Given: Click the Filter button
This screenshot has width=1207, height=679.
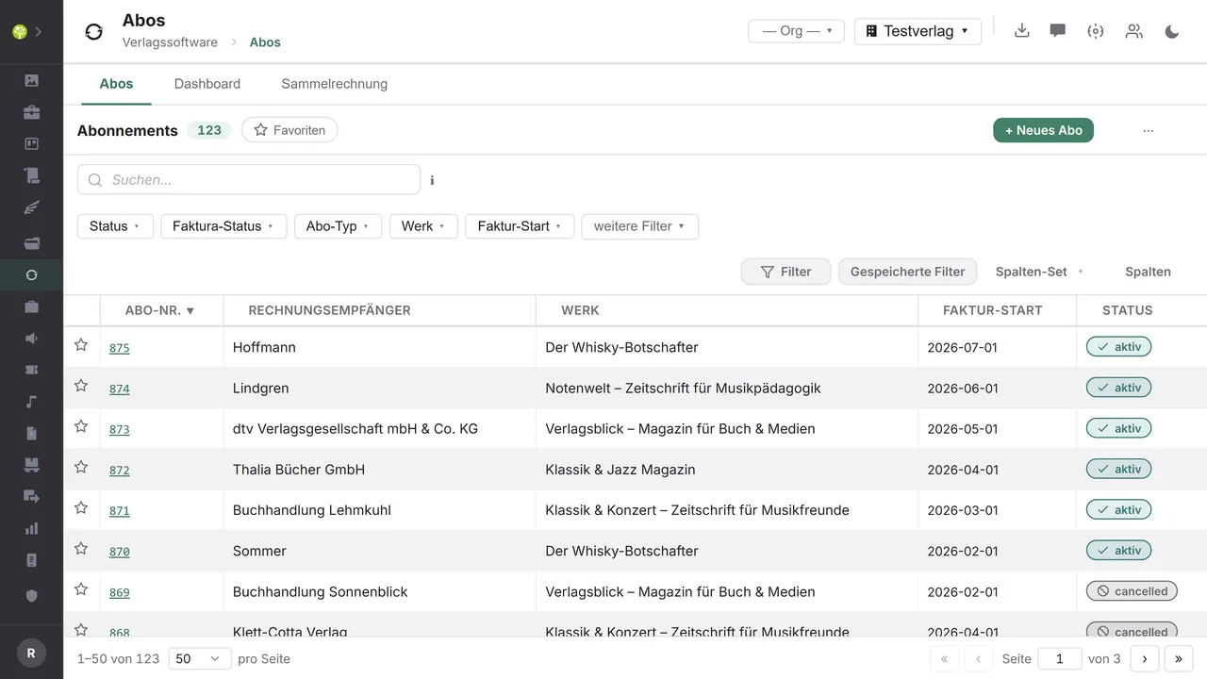Looking at the screenshot, I should [785, 272].
